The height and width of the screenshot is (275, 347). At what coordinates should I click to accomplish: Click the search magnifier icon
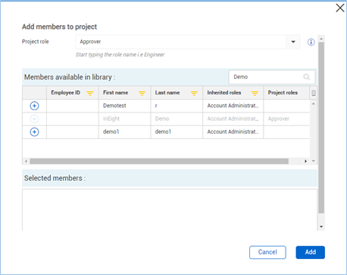[307, 77]
